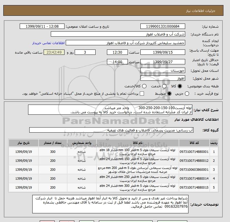Click the request creator field جمشید سلیمانی
This screenshot has width=230, height=222.
tap(125, 43)
